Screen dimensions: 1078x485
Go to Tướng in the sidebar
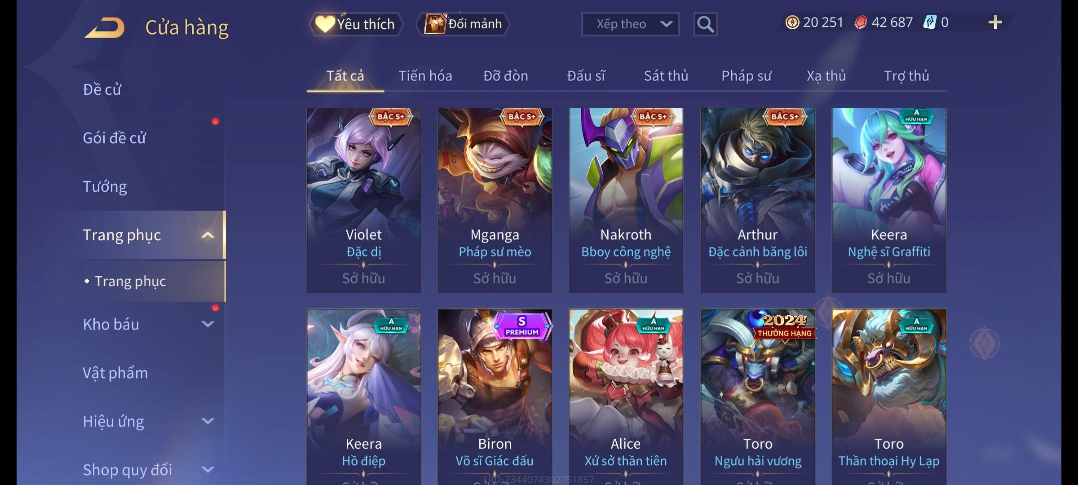[x=105, y=186]
